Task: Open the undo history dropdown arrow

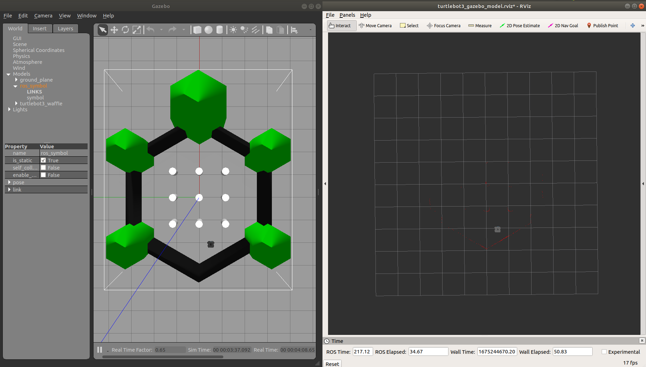Action: (161, 30)
